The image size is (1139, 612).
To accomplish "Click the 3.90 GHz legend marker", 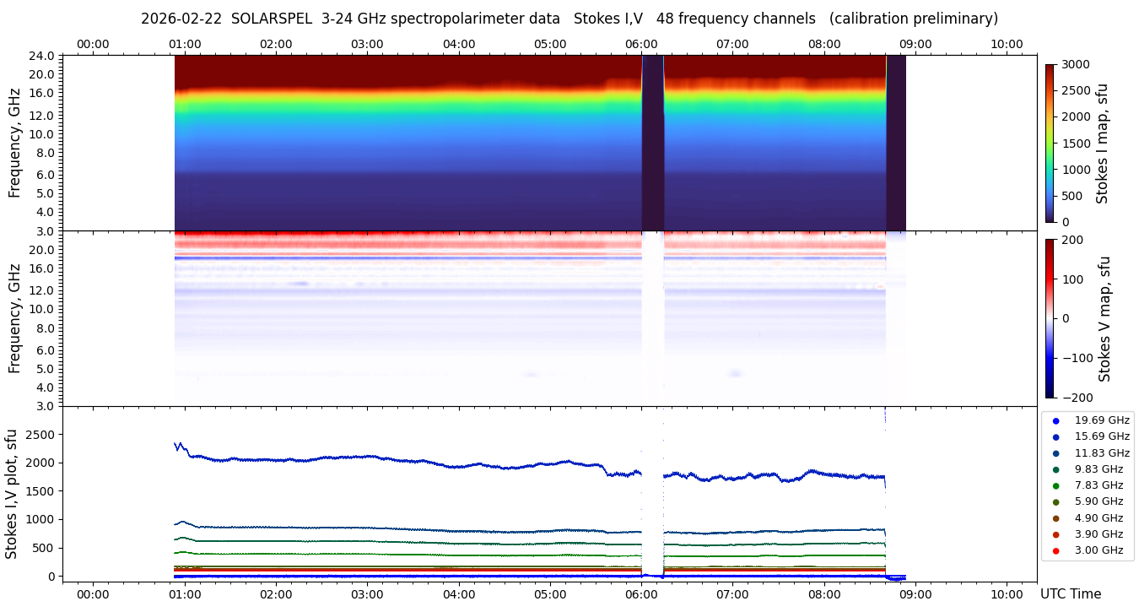I will 1055,534.
